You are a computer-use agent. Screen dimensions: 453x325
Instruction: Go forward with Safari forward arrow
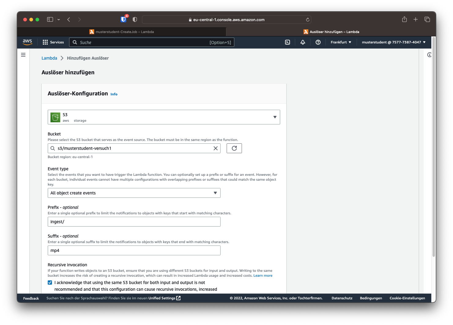pos(80,20)
